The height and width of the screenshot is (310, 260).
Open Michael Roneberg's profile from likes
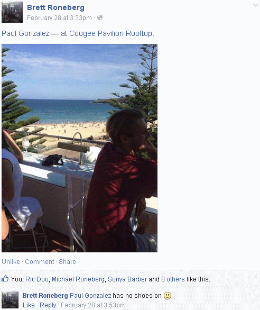point(78,279)
